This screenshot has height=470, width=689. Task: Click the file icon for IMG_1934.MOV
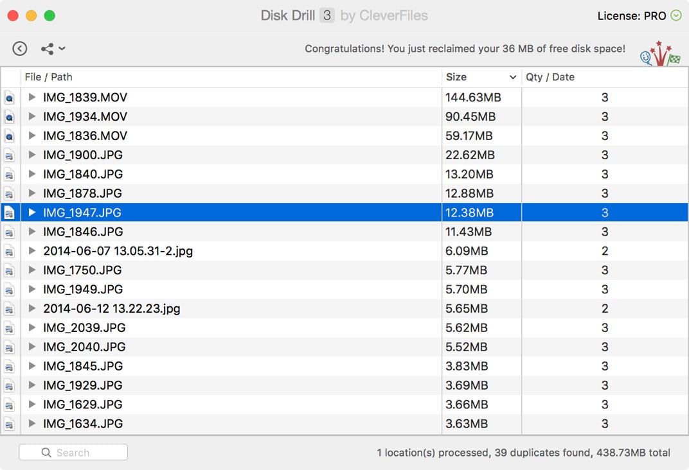pos(9,117)
